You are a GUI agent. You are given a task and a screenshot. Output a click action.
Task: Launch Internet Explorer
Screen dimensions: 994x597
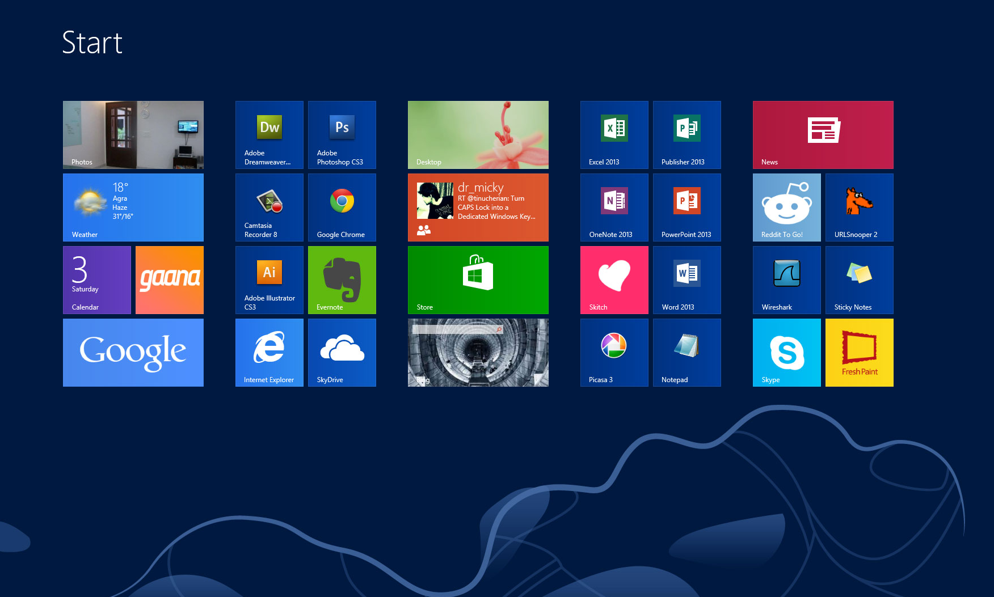[269, 353]
